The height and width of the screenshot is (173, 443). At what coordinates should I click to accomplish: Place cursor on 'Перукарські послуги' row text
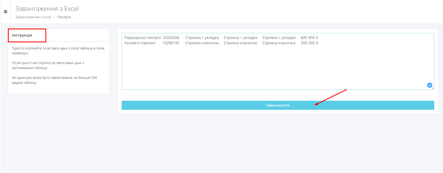142,38
